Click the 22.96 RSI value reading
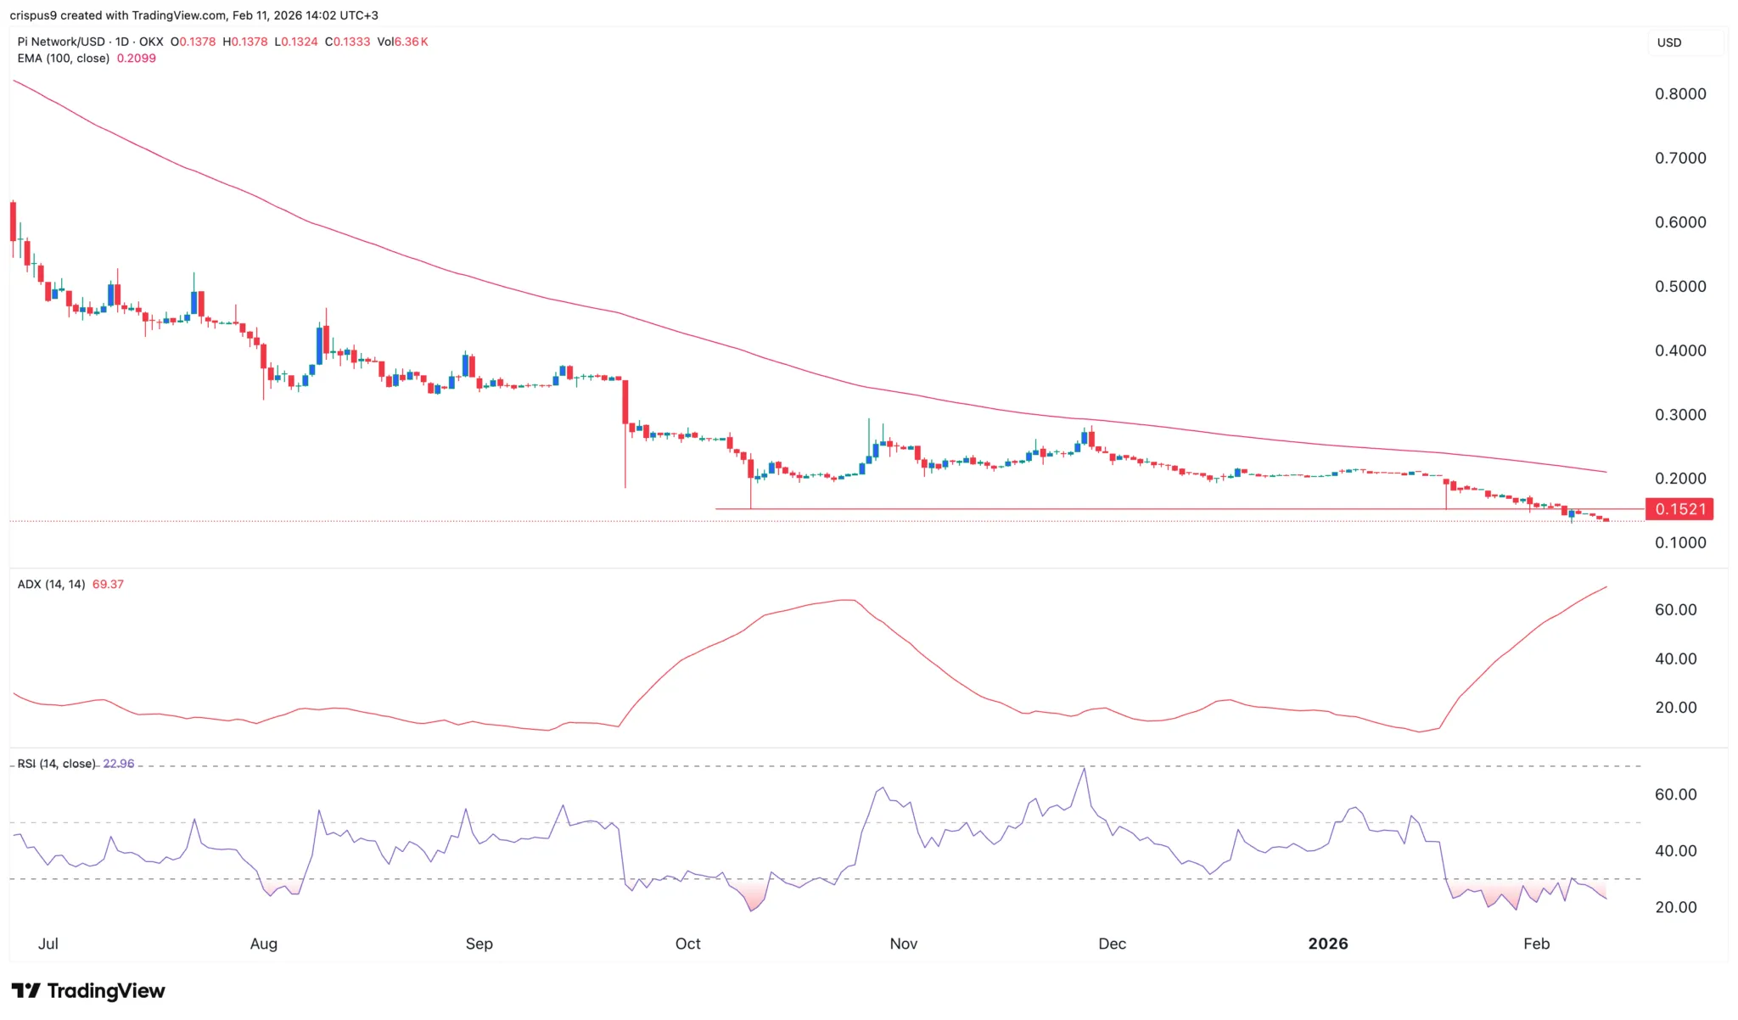 pos(119,764)
